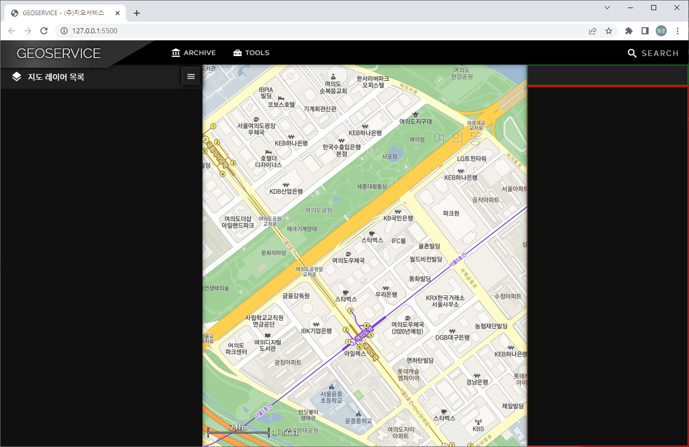
Task: Click the layers stack icon beside 지도 레이어 목록
Action: tap(17, 77)
